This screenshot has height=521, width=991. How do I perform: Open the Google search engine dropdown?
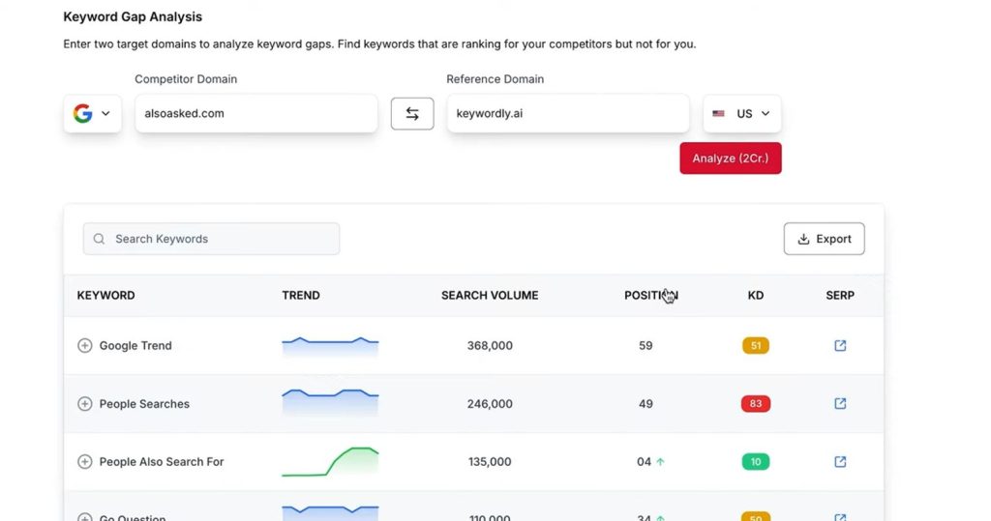tap(92, 113)
